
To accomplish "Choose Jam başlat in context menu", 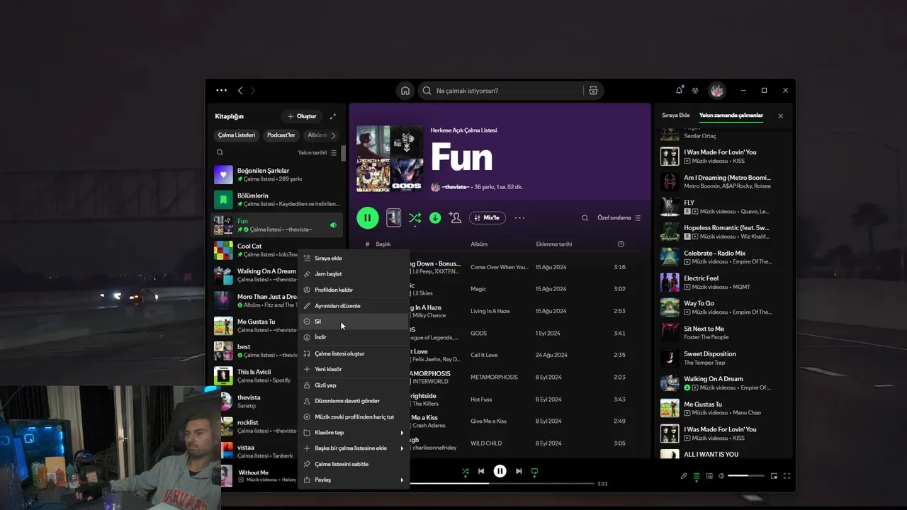I will point(354,274).
